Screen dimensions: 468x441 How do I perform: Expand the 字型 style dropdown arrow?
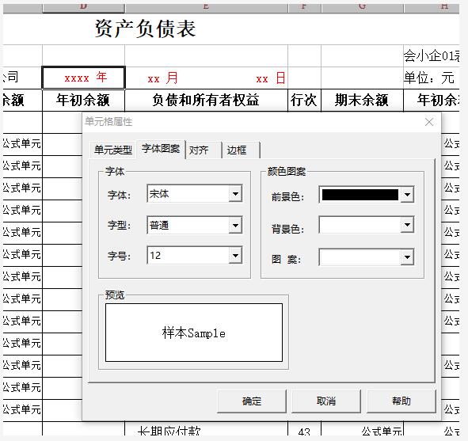[235, 226]
